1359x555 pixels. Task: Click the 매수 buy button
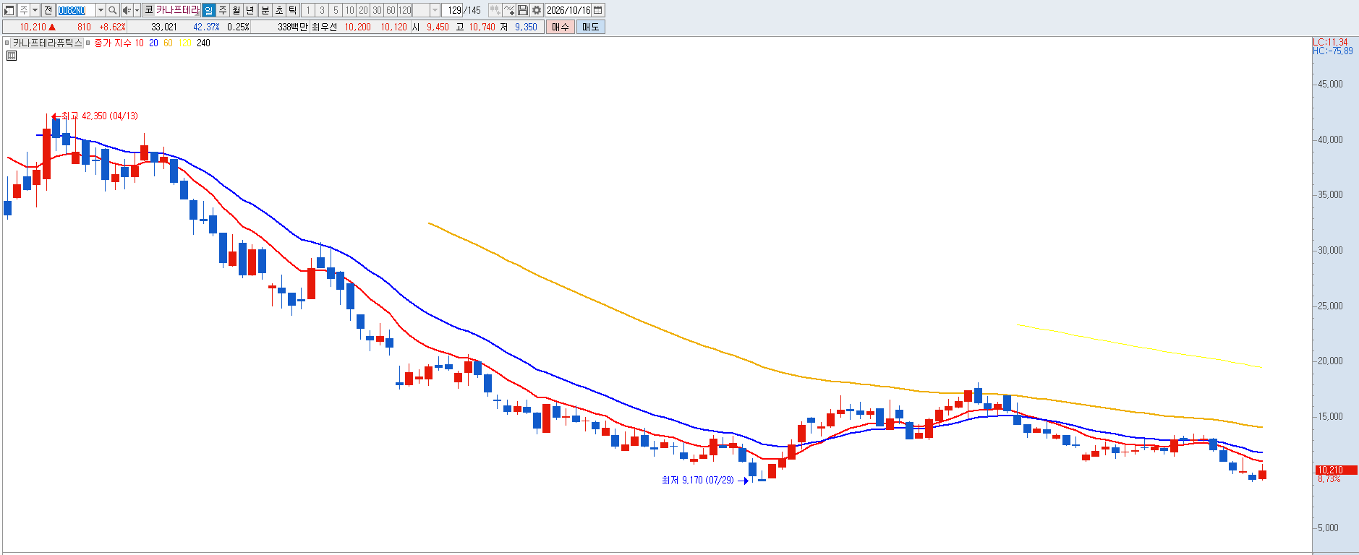pos(561,27)
